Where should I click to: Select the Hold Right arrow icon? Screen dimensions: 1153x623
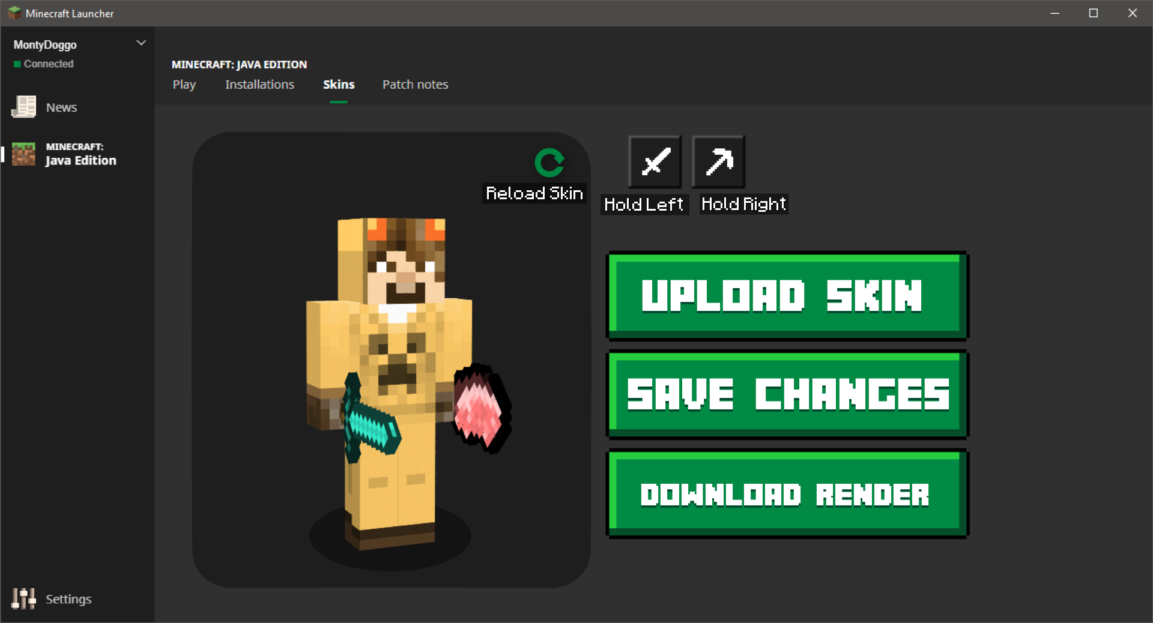719,161
